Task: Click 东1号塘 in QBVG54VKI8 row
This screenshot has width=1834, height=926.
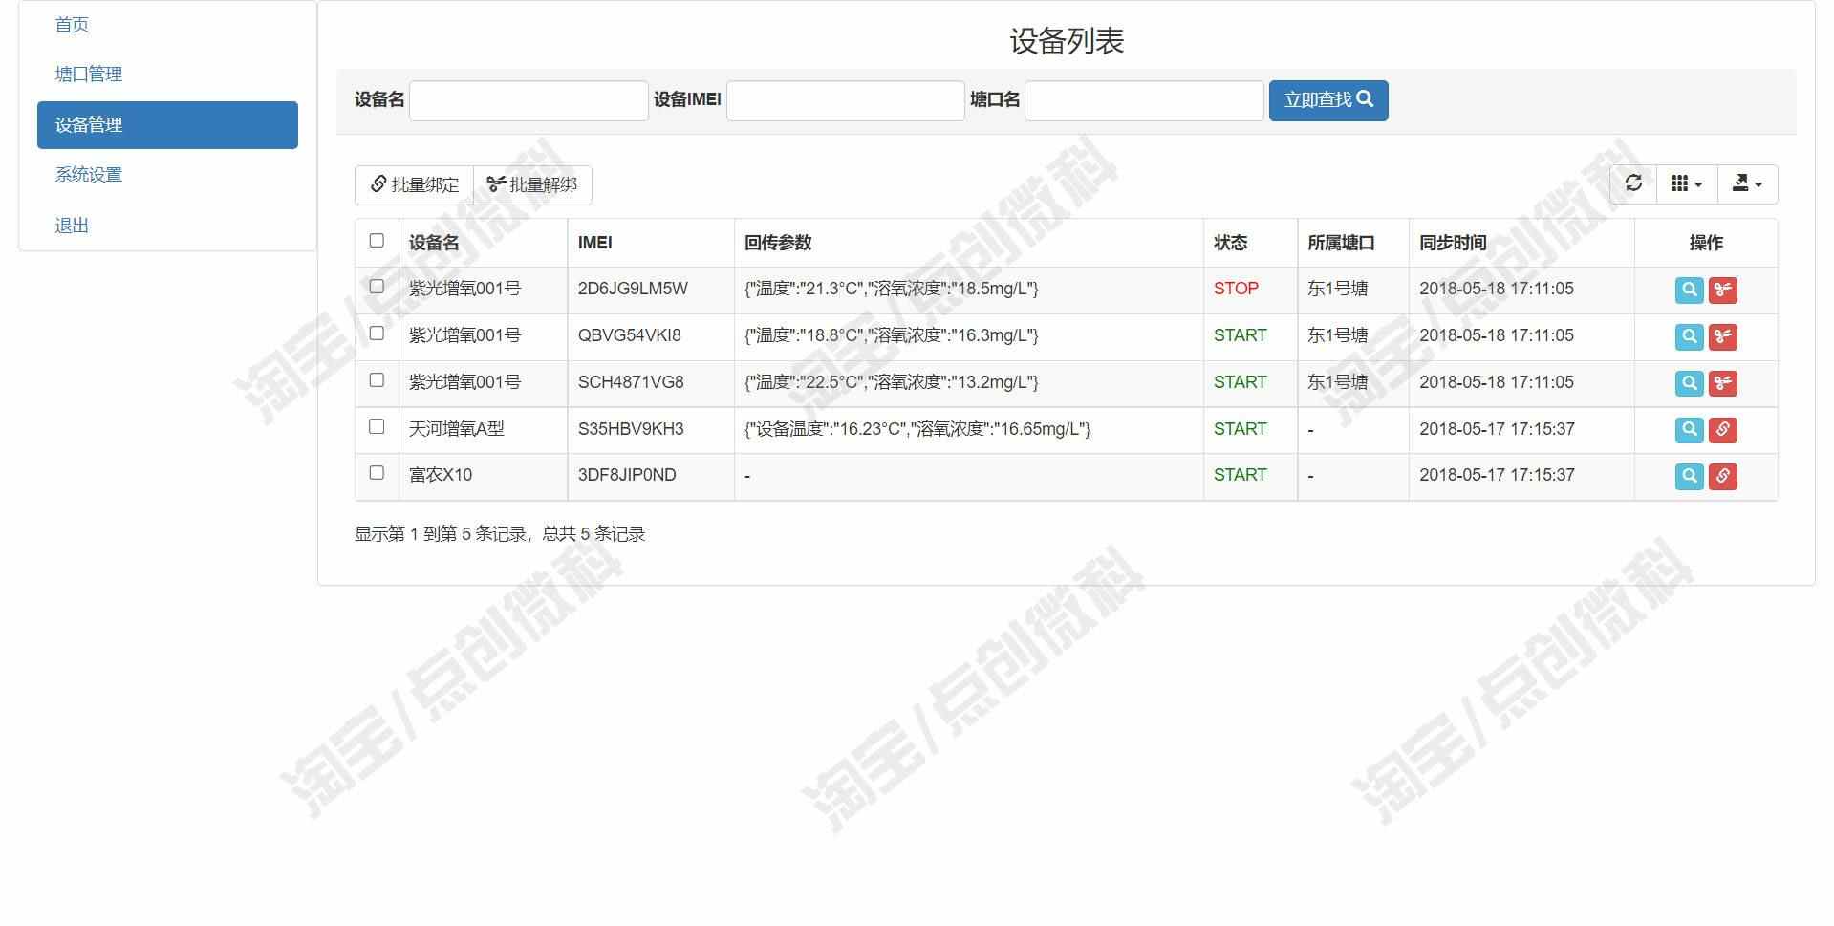Action: tap(1337, 335)
